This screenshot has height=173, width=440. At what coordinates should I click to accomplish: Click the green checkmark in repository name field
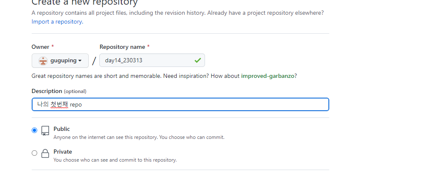click(x=197, y=61)
